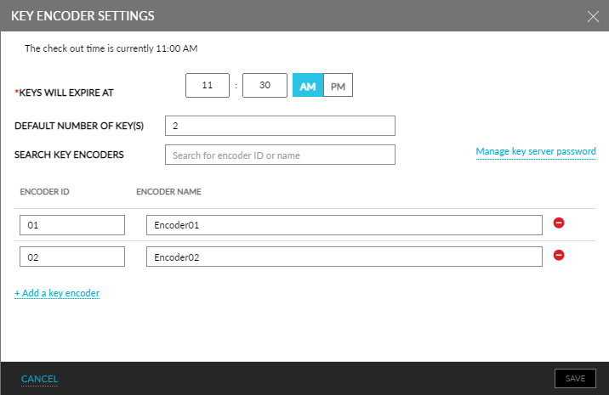The width and height of the screenshot is (609, 395).
Task: Click the expiry minutes field showing 30
Action: [x=265, y=85]
